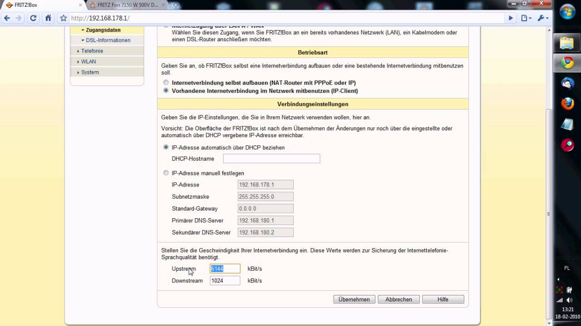Click the page vertical scrollbar thumb
581x326 pixels.
pos(549,214)
